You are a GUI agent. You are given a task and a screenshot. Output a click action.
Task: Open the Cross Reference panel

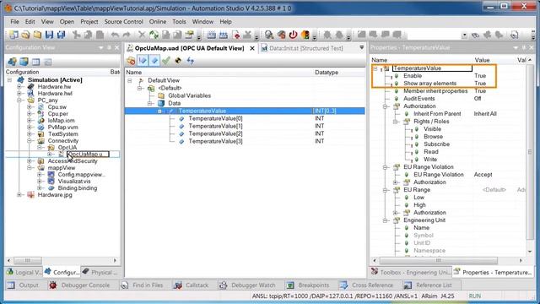pos(367,285)
